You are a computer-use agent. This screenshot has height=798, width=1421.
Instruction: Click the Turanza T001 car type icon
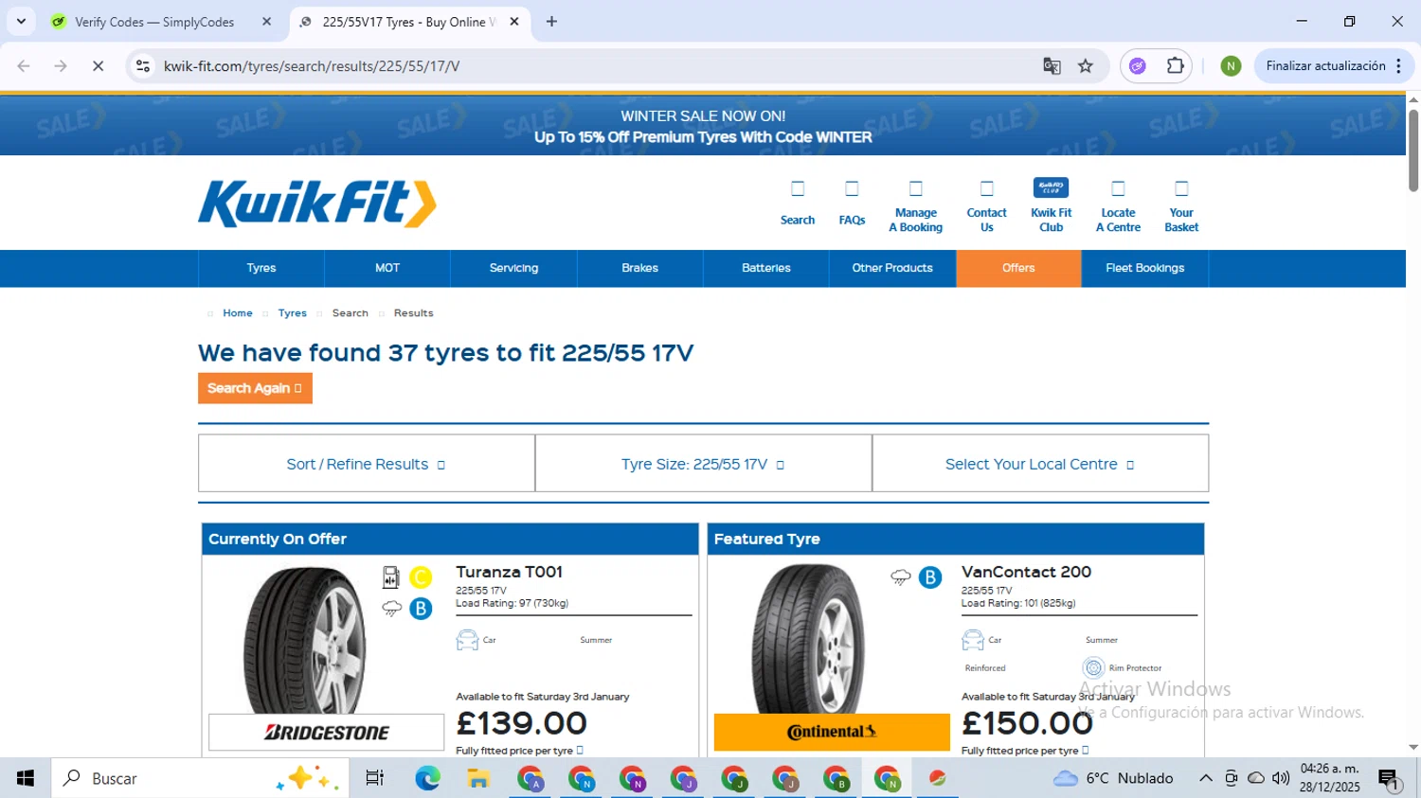(x=467, y=640)
